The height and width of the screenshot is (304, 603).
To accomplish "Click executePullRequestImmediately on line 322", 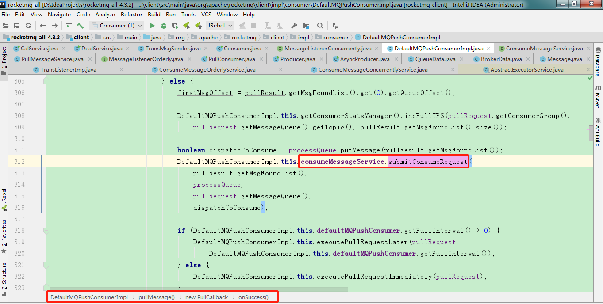I will (x=374, y=276).
